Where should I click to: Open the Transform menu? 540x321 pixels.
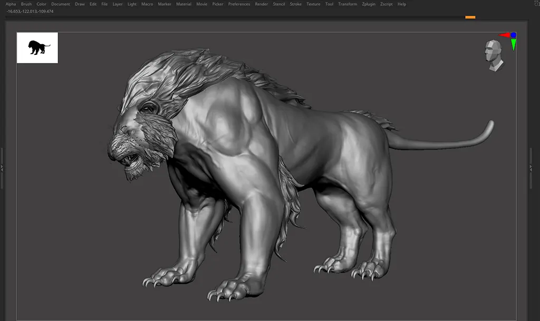(x=348, y=4)
